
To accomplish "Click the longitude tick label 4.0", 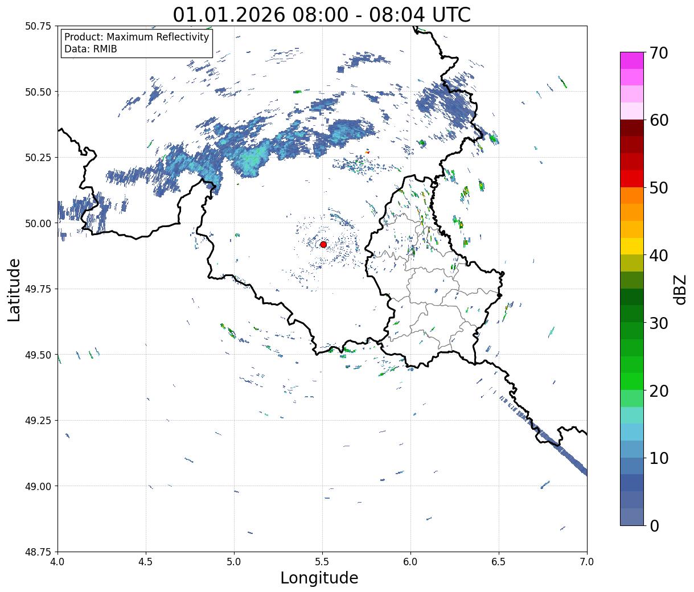I will tap(58, 562).
